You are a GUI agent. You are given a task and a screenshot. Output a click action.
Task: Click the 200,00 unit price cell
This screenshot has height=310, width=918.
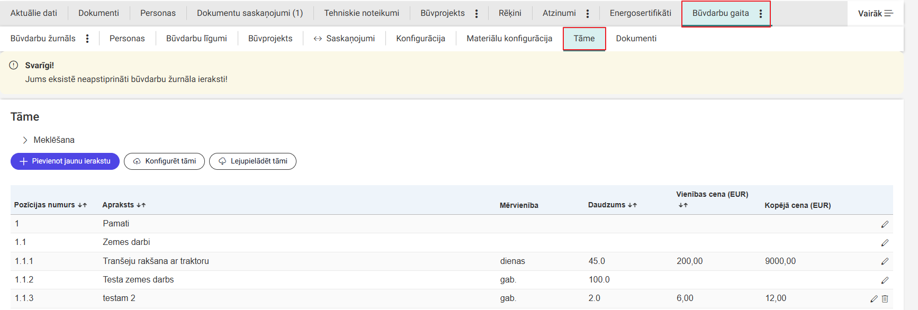point(689,261)
